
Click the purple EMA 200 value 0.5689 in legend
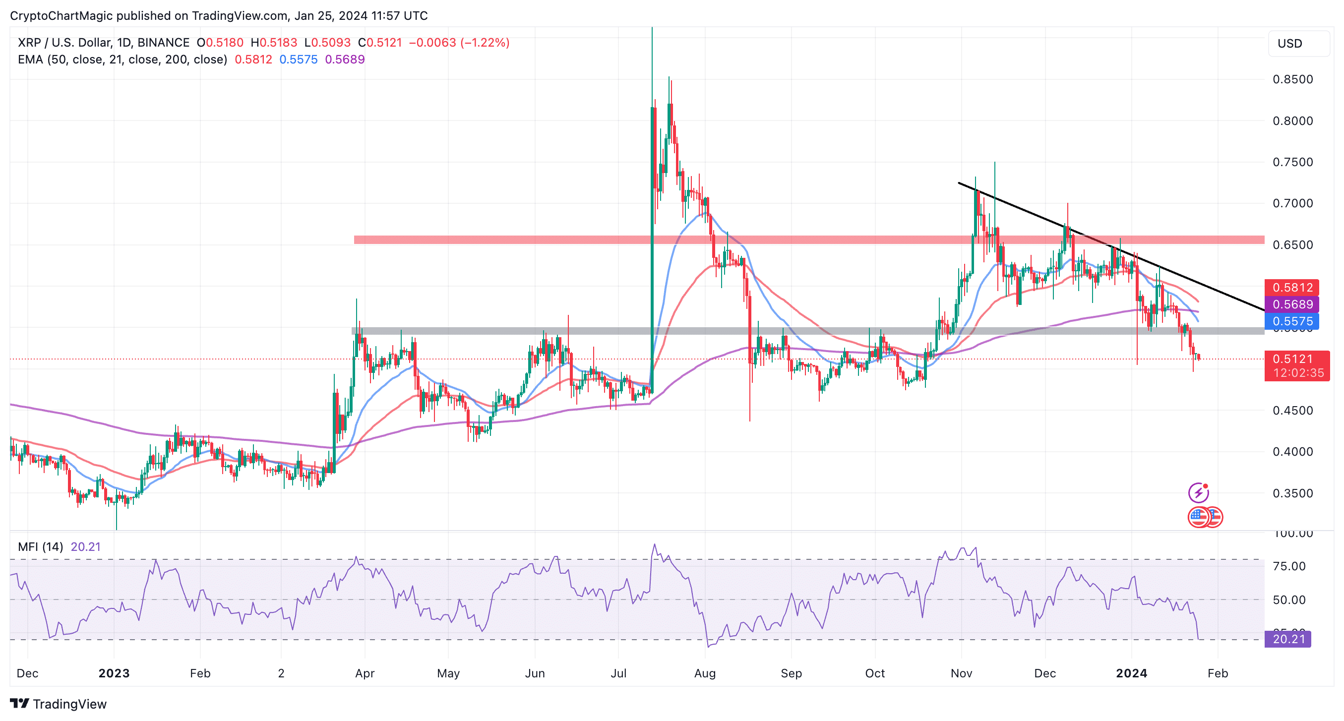point(345,60)
